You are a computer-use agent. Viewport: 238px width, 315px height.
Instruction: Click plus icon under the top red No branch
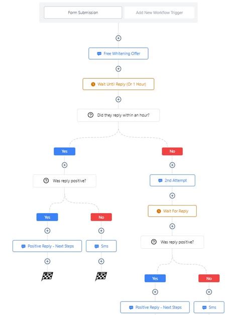coord(172,165)
